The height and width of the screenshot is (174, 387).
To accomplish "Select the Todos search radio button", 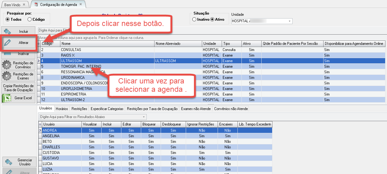I will [x=8, y=19].
